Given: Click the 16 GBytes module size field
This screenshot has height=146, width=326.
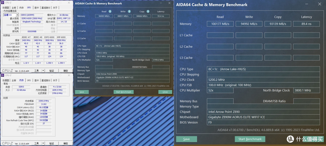Looking at the screenshot, I should click(x=64, y=15).
